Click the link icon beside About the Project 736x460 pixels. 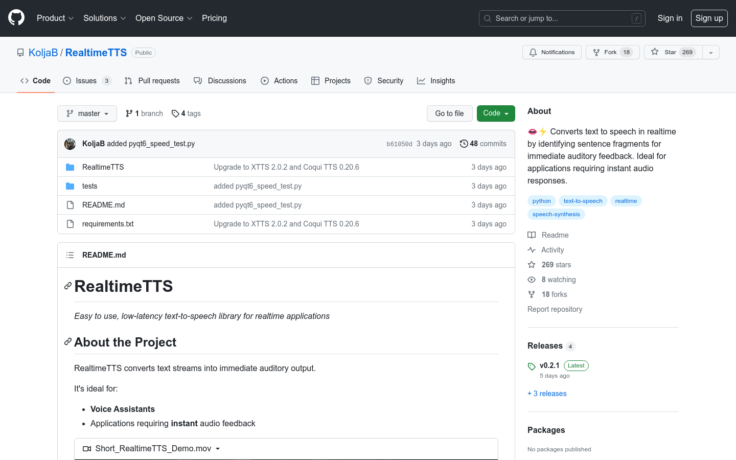tap(67, 342)
